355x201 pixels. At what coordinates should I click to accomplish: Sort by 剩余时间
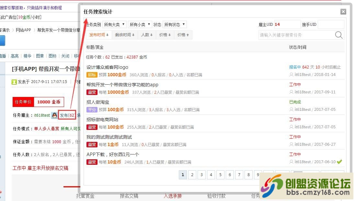(125, 35)
